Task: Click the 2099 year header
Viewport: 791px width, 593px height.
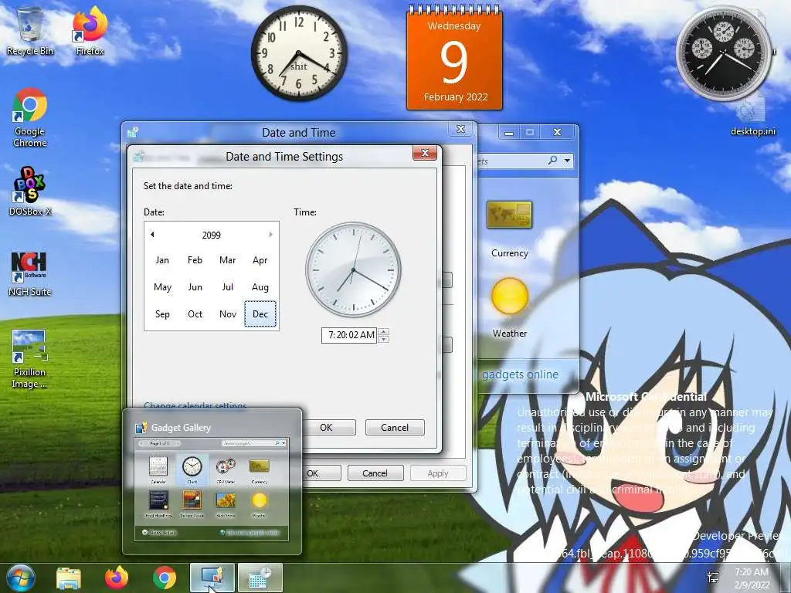Action: point(212,235)
